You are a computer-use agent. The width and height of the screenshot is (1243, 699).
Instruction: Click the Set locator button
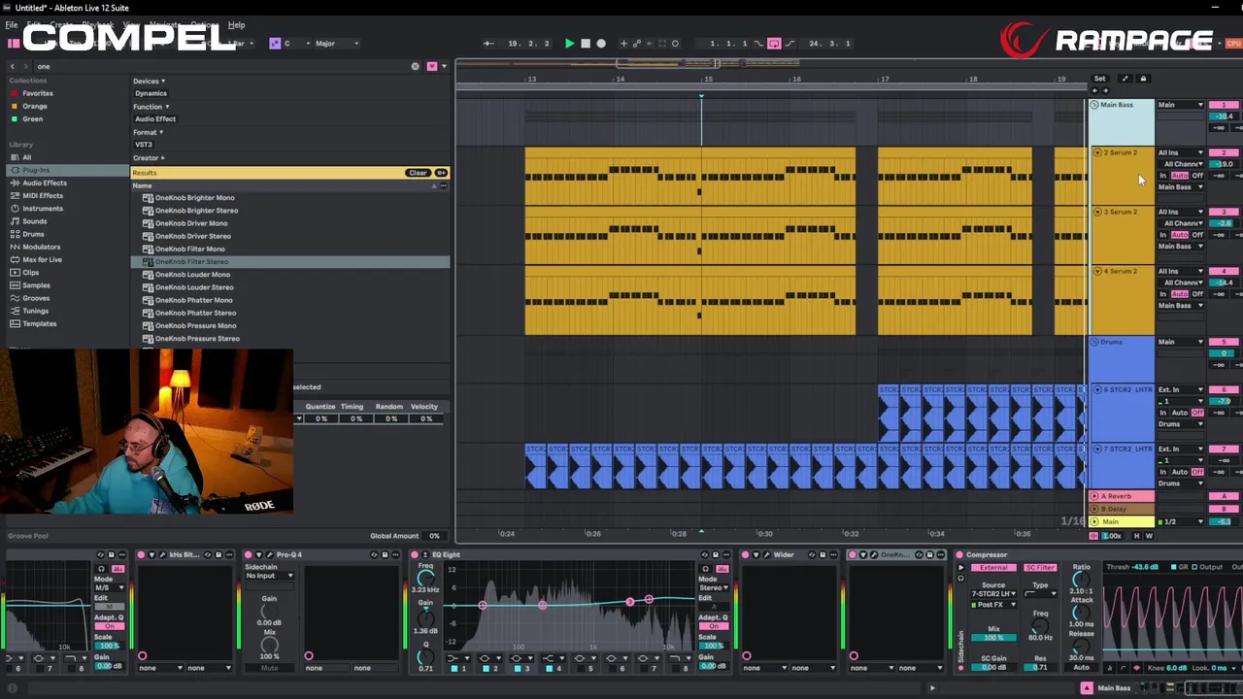[1099, 79]
